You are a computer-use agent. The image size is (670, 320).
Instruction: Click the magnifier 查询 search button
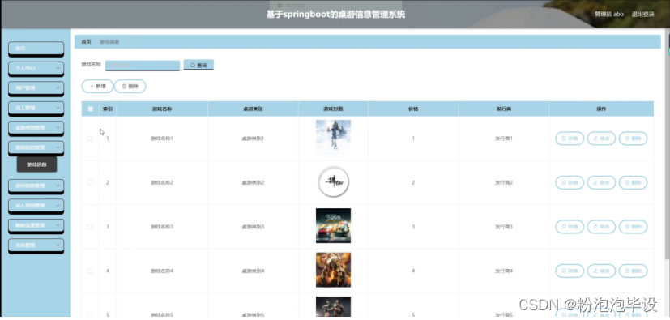[x=198, y=65]
